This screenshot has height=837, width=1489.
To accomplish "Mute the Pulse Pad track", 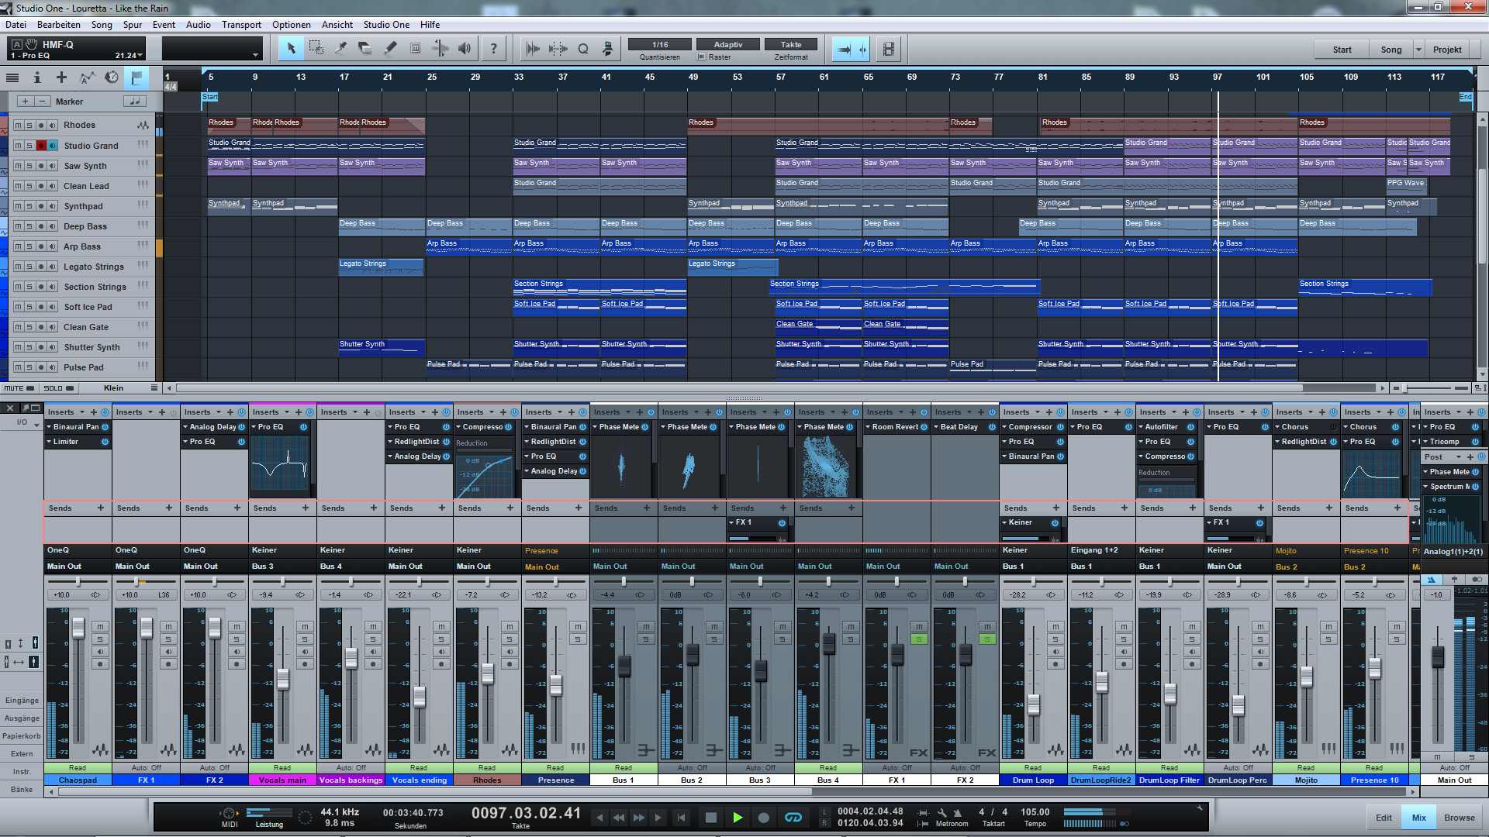I will pos(18,367).
